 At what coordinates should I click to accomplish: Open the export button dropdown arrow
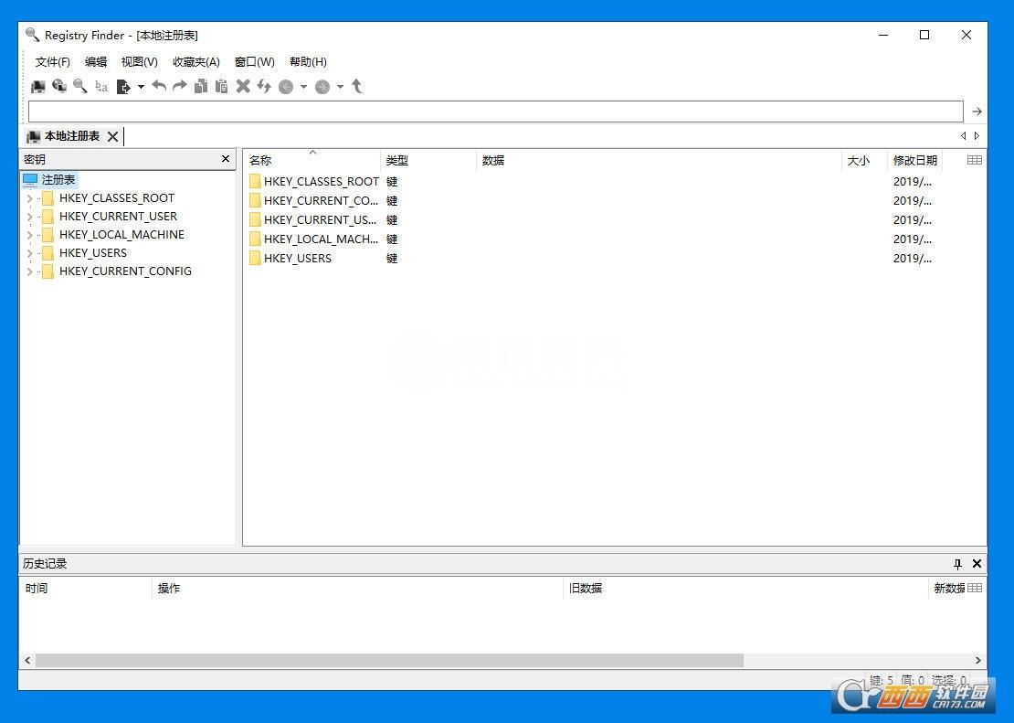[143, 86]
